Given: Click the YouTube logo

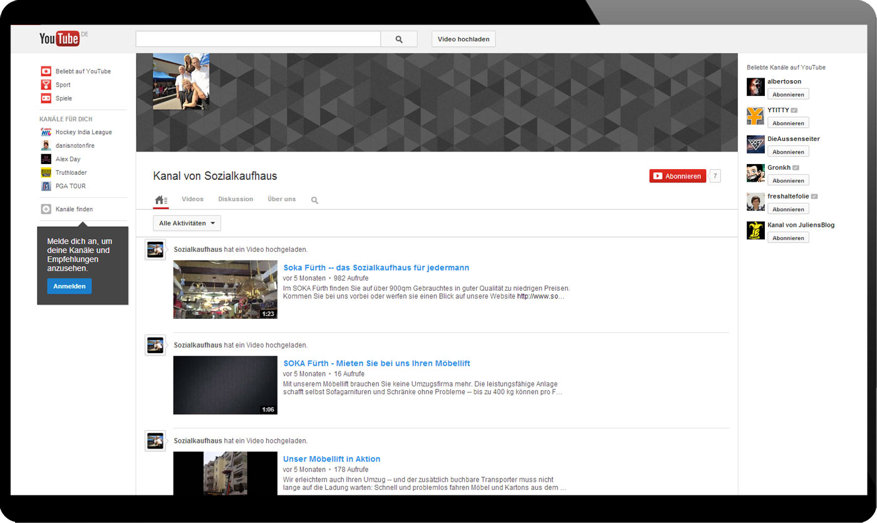Looking at the screenshot, I should [60, 39].
